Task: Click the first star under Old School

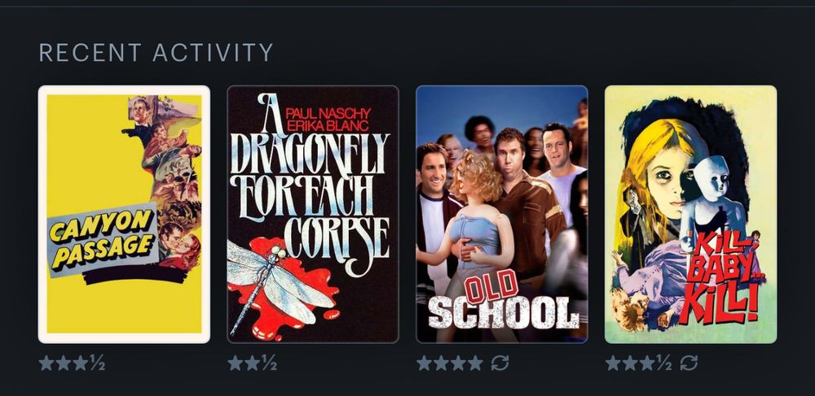Action: [x=424, y=363]
